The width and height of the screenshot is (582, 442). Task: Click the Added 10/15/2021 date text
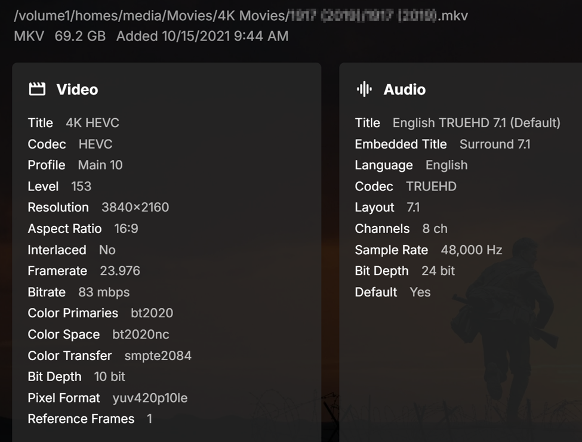[202, 36]
